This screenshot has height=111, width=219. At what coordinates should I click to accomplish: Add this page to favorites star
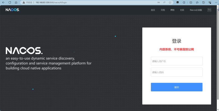tap(170, 2)
